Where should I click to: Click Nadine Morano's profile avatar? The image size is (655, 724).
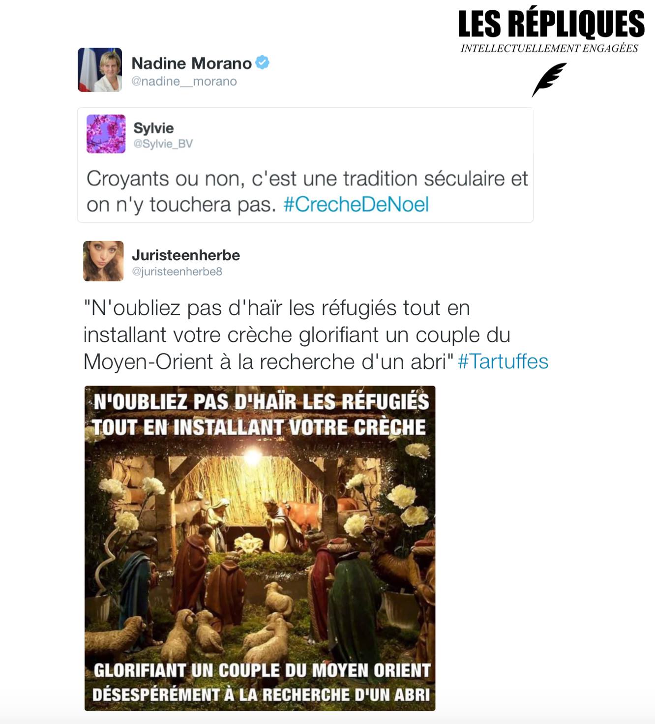coord(100,70)
